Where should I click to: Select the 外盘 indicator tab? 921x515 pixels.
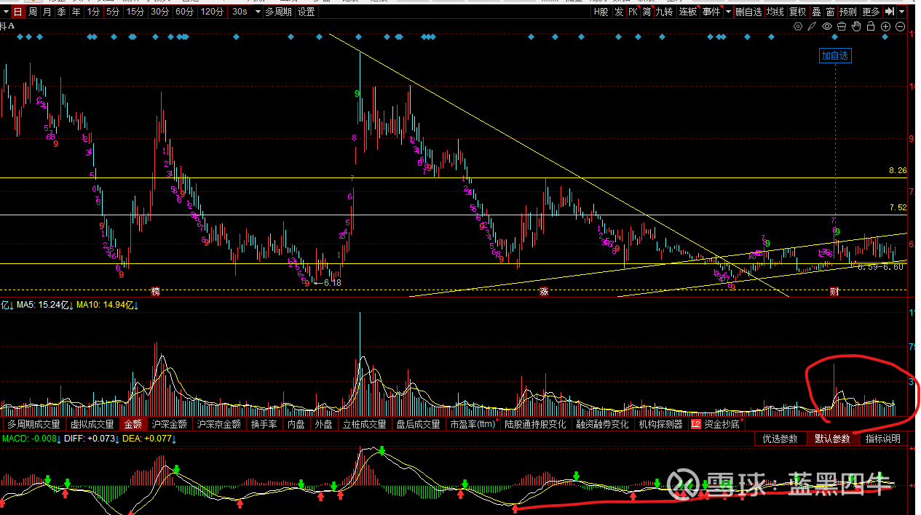pos(323,424)
